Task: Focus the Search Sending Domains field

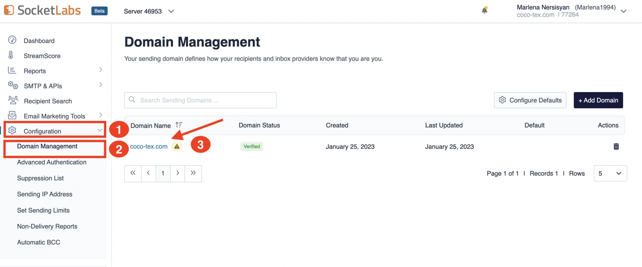Action: 200,100
